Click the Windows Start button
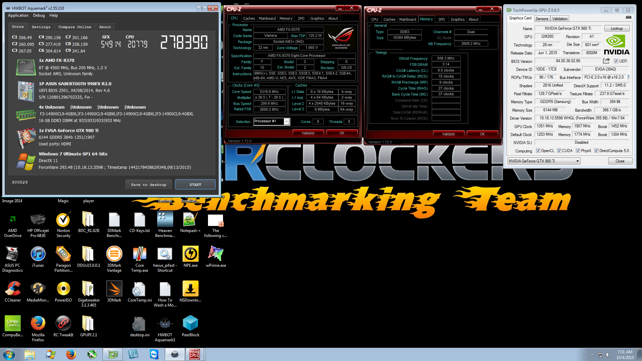642x361 pixels. (9, 354)
